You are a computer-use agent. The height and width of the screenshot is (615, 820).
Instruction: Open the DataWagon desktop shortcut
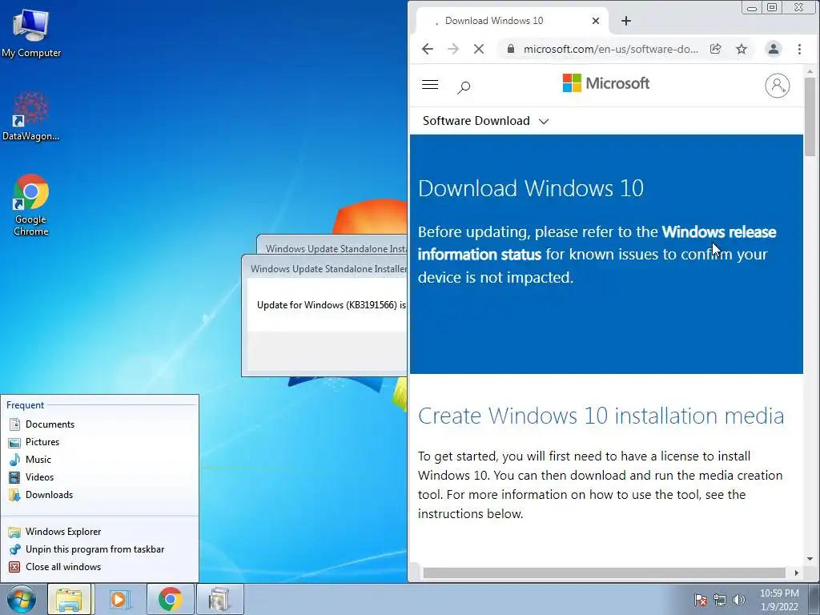tap(31, 116)
